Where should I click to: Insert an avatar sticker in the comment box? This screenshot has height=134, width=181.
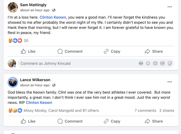[x=141, y=63]
